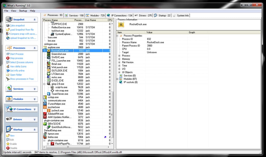Expand the IP-Connections sidebar panel
The image size is (266, 157).
click(35, 109)
